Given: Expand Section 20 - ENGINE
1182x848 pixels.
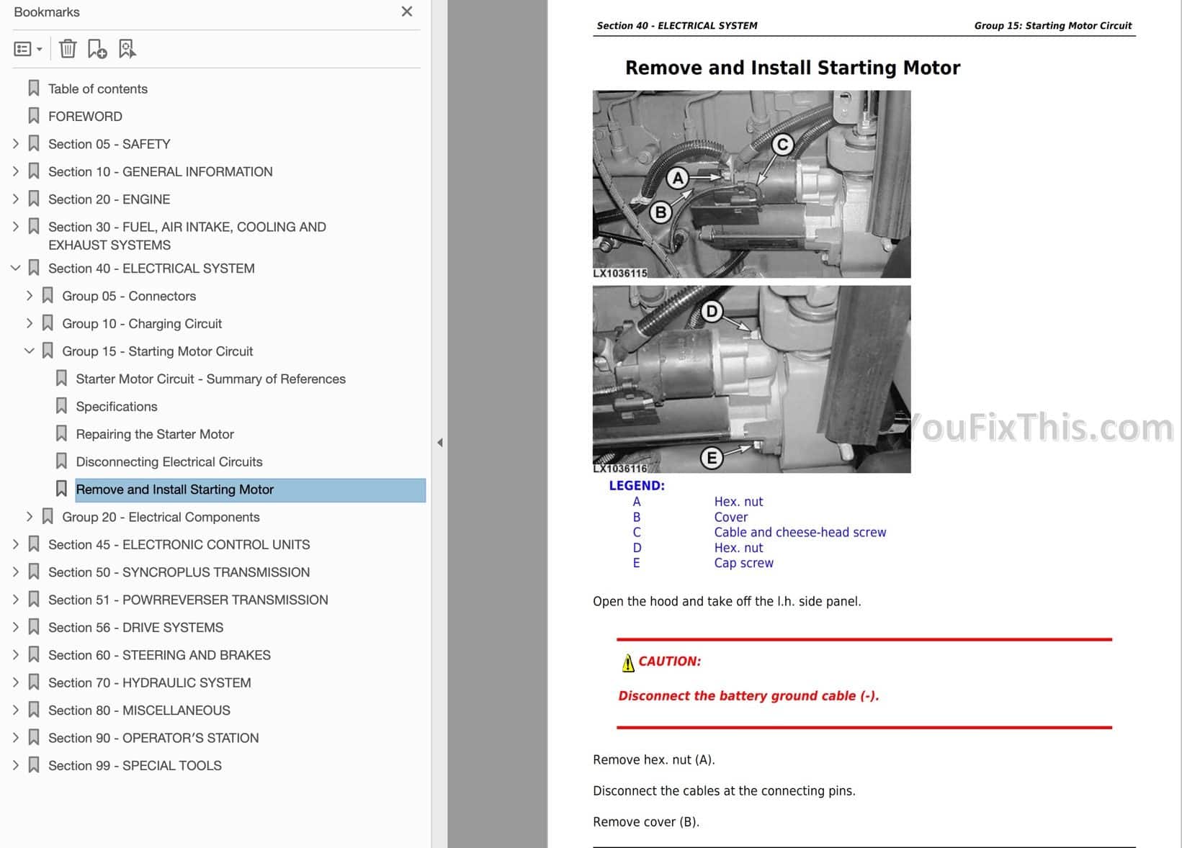Looking at the screenshot, I should pyautogui.click(x=16, y=199).
